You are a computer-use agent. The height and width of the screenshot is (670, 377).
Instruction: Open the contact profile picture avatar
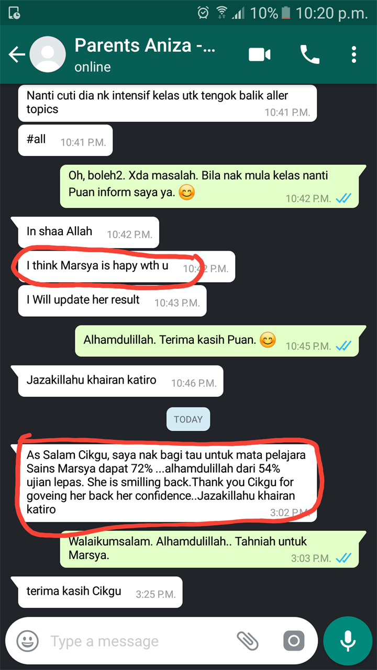[47, 54]
